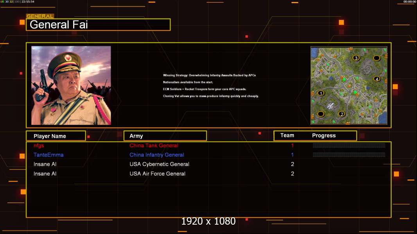Click start position marker 1 on minimap
417x234 pixels.
321,93
